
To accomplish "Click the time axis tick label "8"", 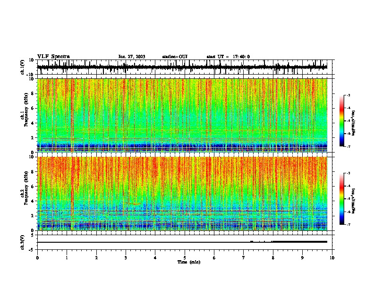I will pos(273,258).
